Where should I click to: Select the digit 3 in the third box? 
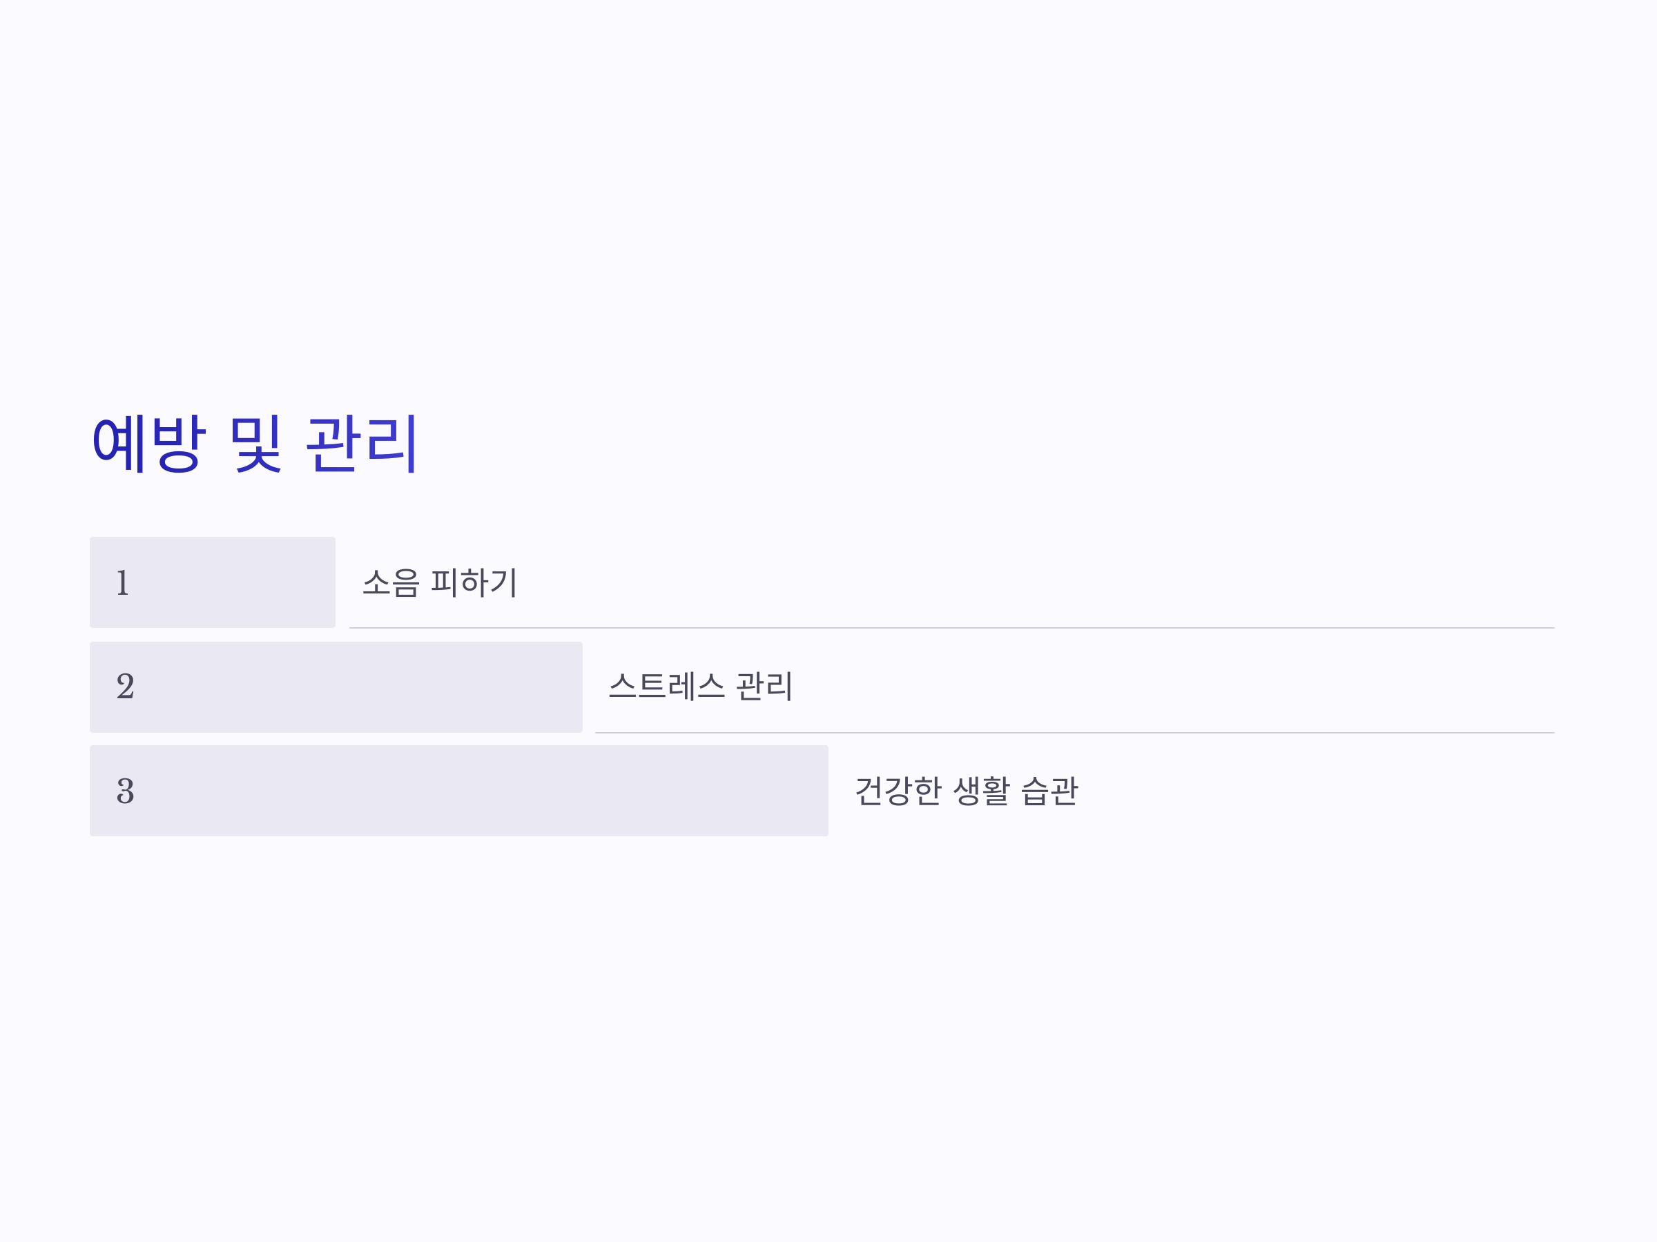(125, 791)
